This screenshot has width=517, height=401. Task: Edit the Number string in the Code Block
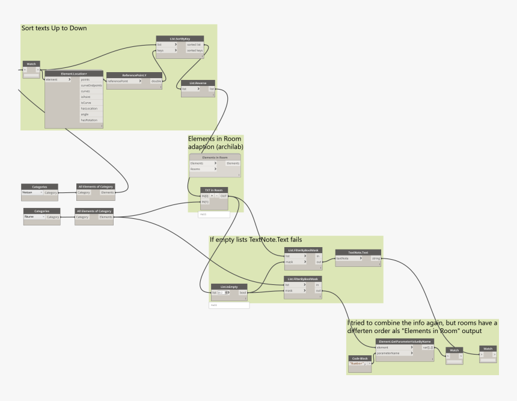(357, 363)
